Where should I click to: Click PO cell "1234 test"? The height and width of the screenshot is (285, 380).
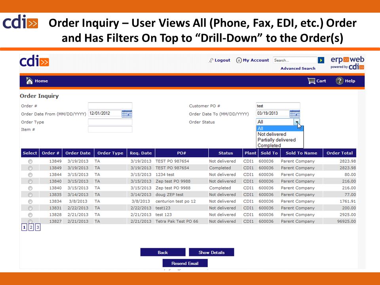click(165, 175)
